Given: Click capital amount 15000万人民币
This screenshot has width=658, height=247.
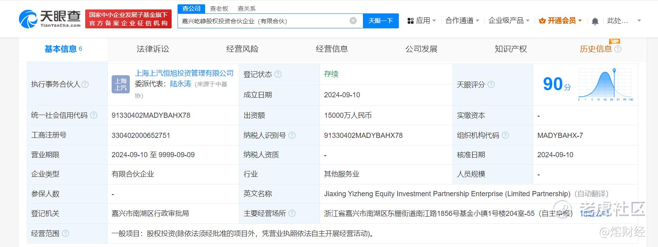Looking at the screenshot, I should click(x=348, y=115).
